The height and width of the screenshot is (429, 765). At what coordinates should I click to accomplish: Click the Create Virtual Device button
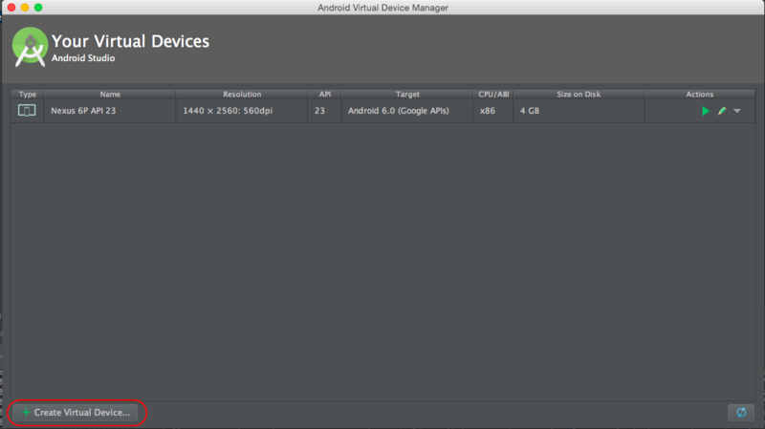(76, 413)
